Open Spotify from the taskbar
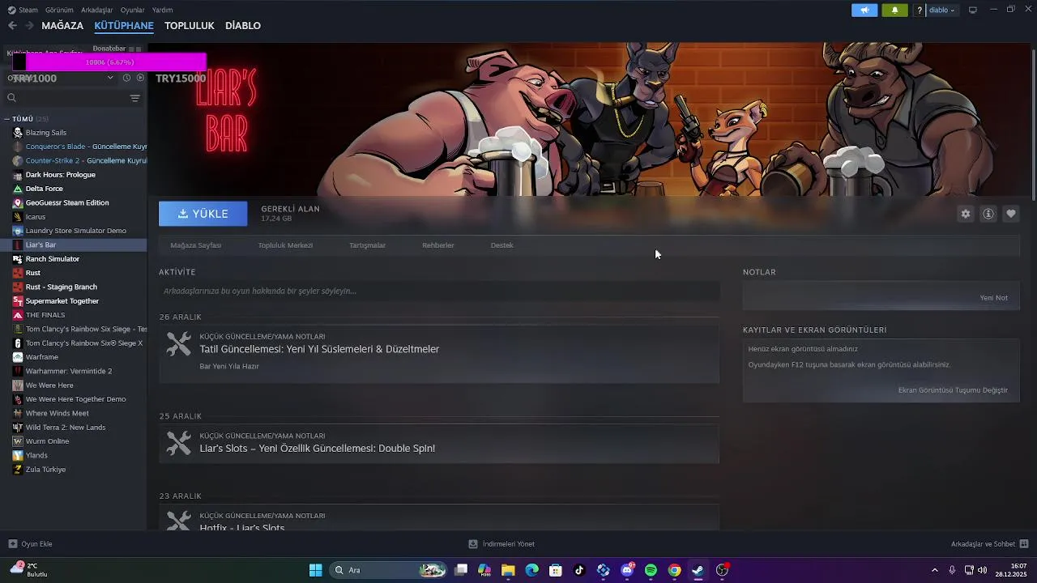The image size is (1037, 583). pyautogui.click(x=651, y=570)
